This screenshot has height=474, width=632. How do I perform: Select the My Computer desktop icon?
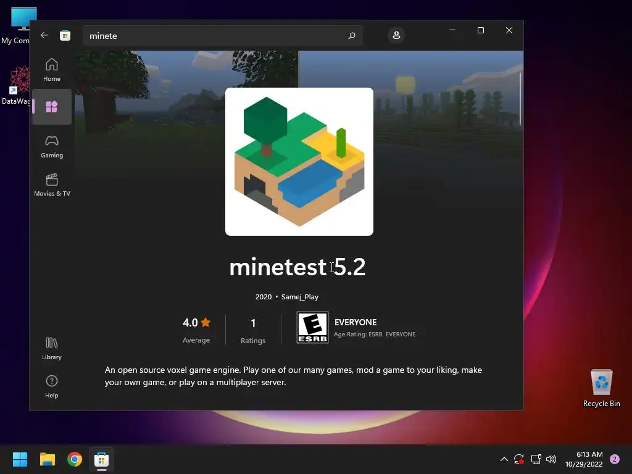[16, 25]
